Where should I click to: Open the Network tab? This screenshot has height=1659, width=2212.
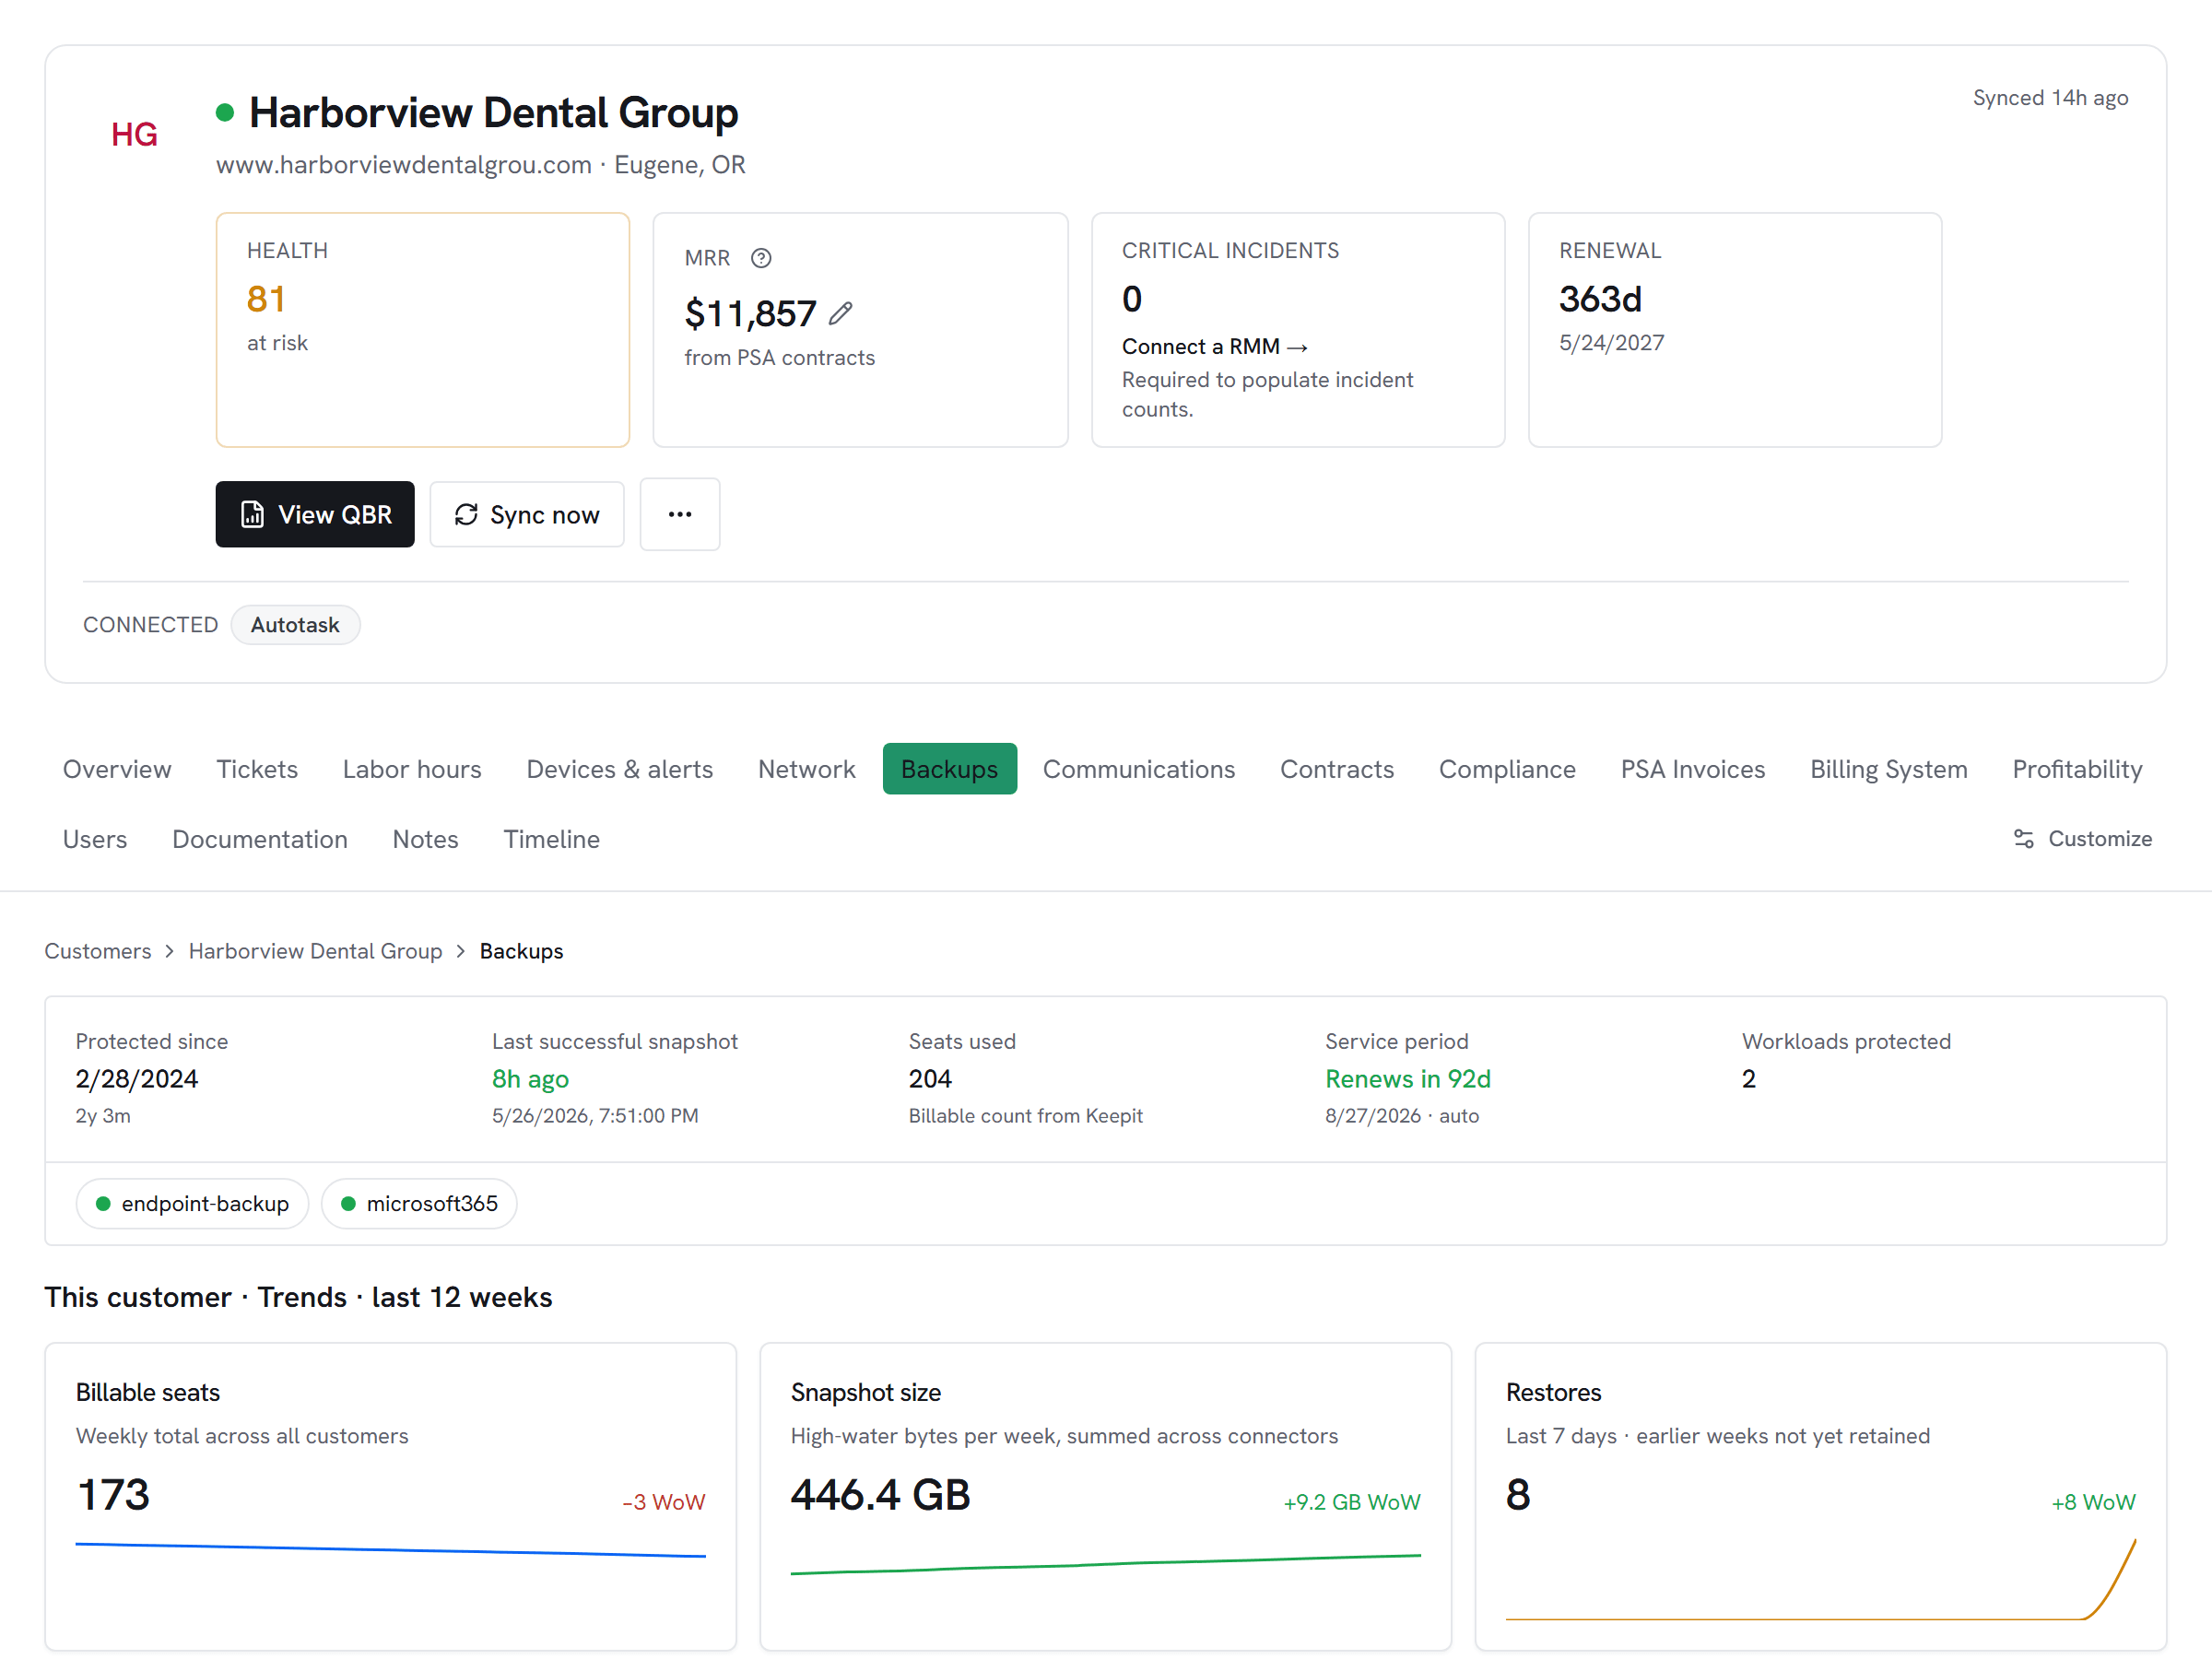(x=807, y=769)
